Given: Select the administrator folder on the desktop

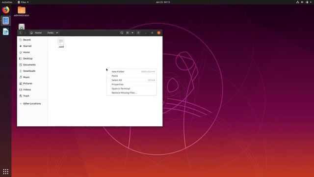Looking at the screenshot, I should (22, 11).
